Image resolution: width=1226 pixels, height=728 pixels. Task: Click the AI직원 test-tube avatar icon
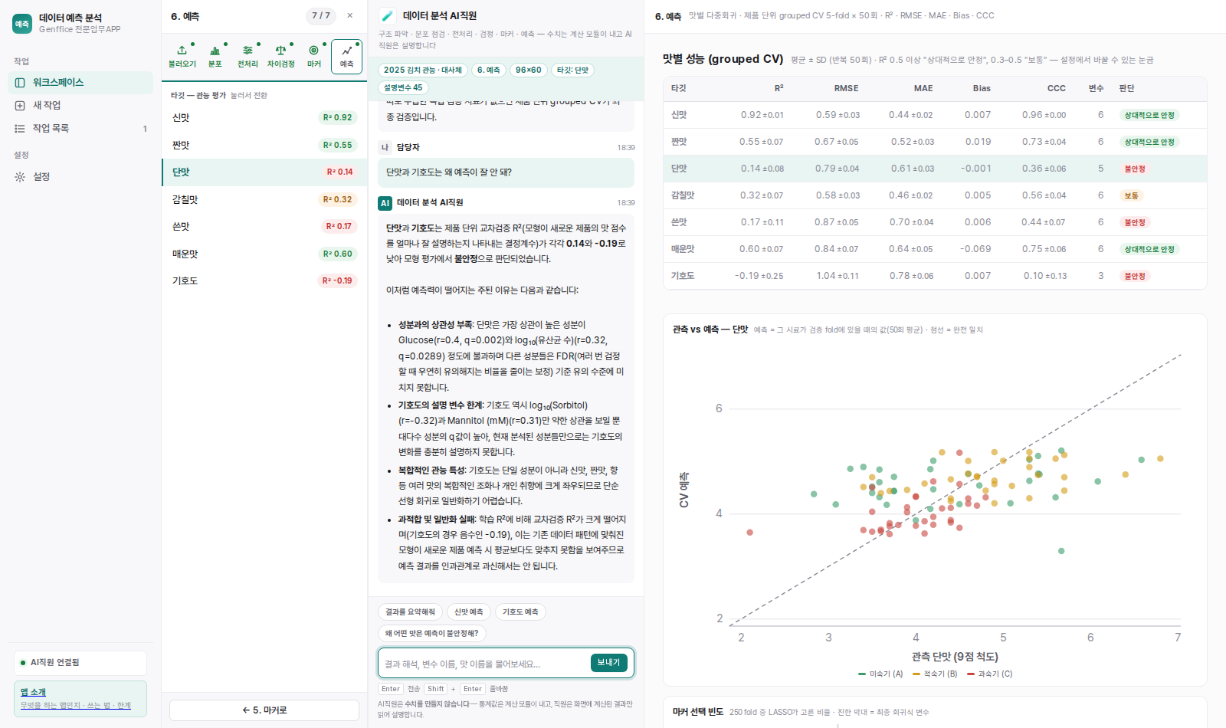pos(388,15)
